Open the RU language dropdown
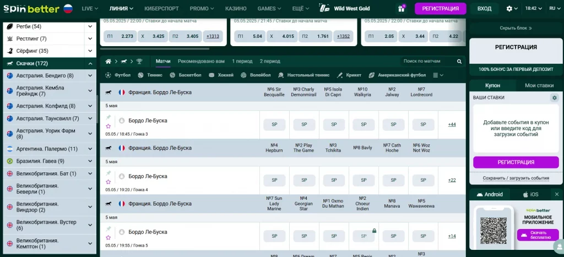Viewport: 564px width, 257px height. pyautogui.click(x=554, y=9)
